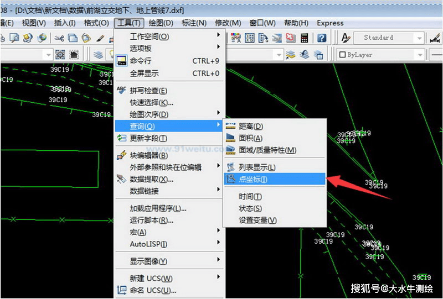This screenshot has height=299, width=443.
Task: Choose 时间(T) in the query submenu
Action: 274,196
